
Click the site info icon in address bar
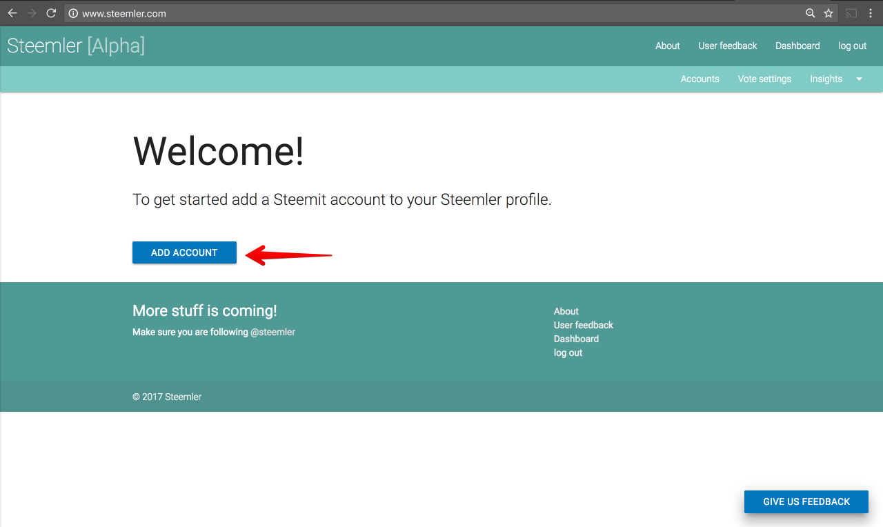73,13
